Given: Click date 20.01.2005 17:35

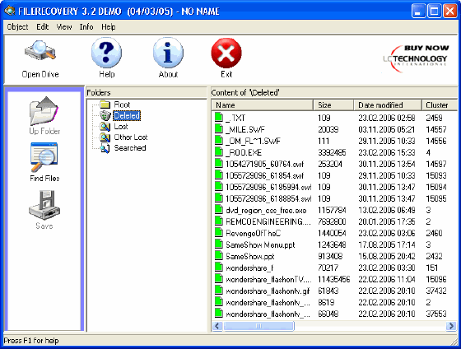Looking at the screenshot, I should coord(387,221).
